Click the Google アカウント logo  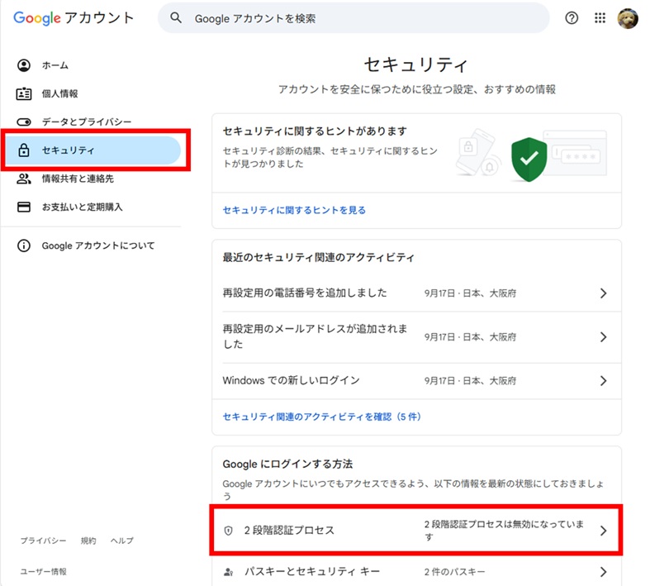click(x=74, y=18)
